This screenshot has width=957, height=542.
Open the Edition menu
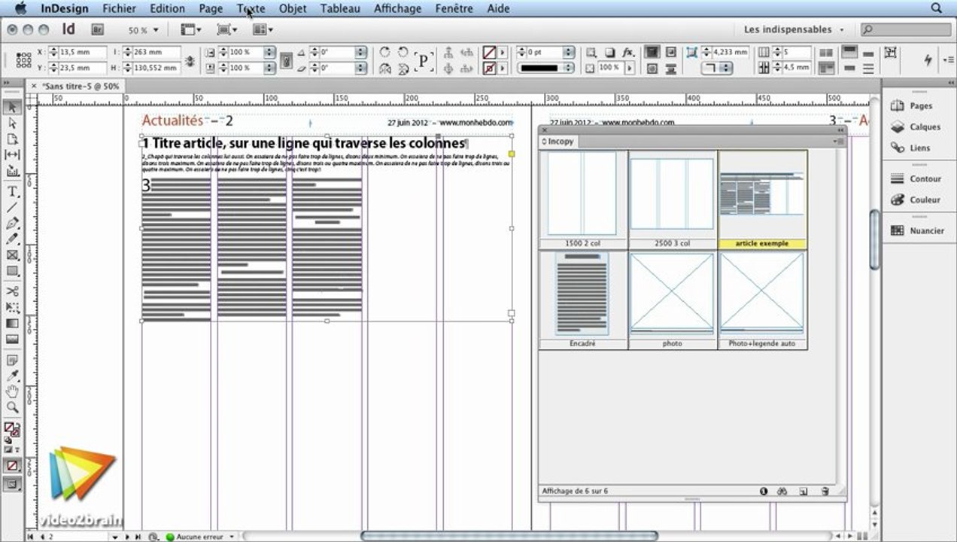click(x=167, y=8)
